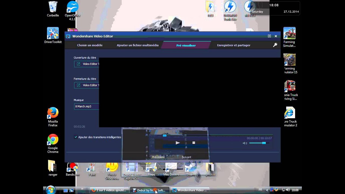This screenshot has width=345, height=194.
Task: Select the Pré visualiser tab
Action: tap(186, 45)
